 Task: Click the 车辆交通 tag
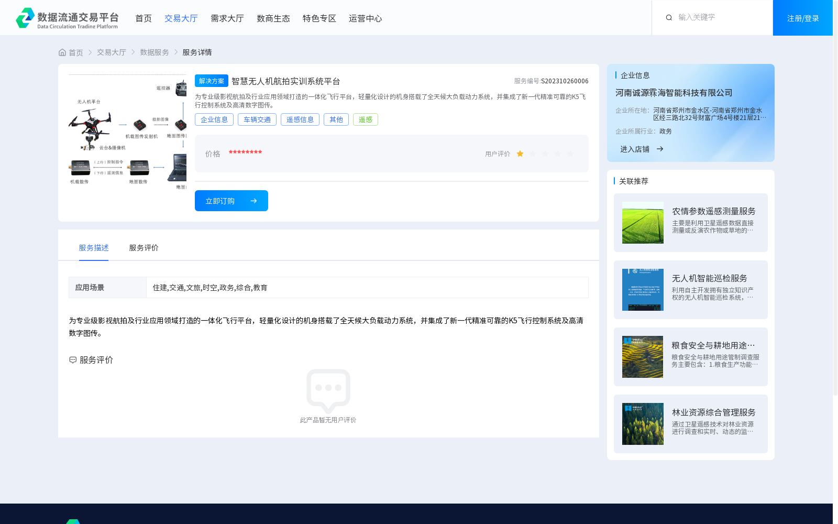(x=257, y=119)
